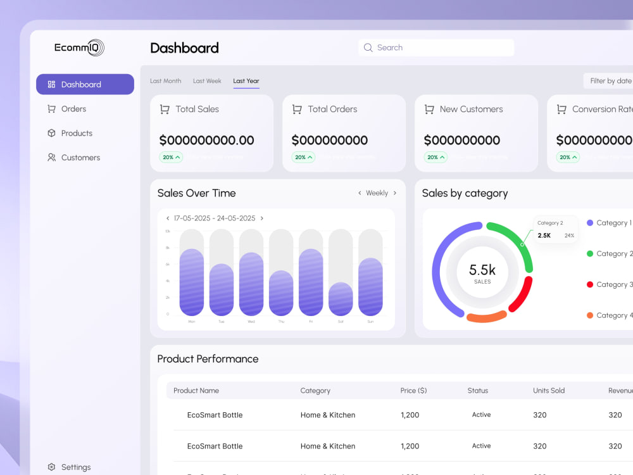Click the Products box icon in sidebar
633x475 pixels.
pyautogui.click(x=51, y=133)
